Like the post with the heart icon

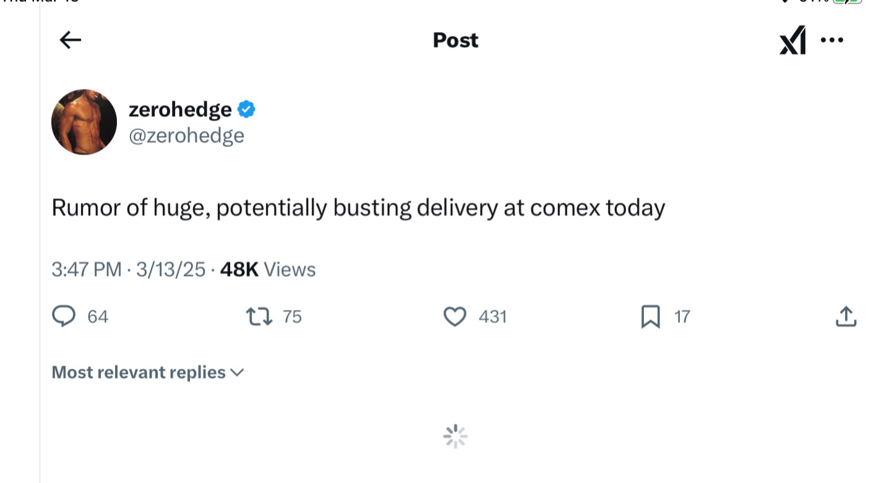coord(455,317)
